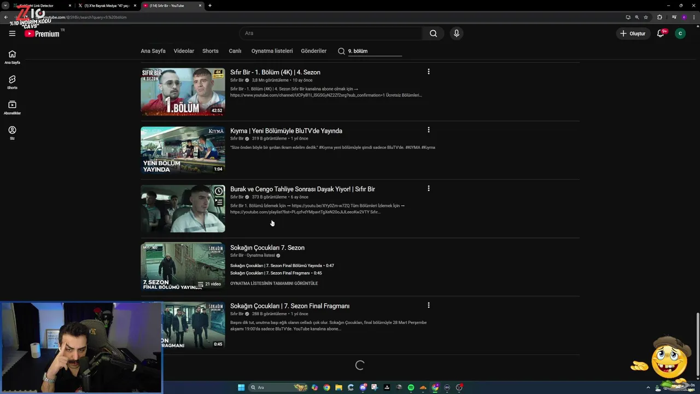Screen dimensions: 700x394
Task: Click inside the YouTube Ara search box
Action: (x=331, y=33)
